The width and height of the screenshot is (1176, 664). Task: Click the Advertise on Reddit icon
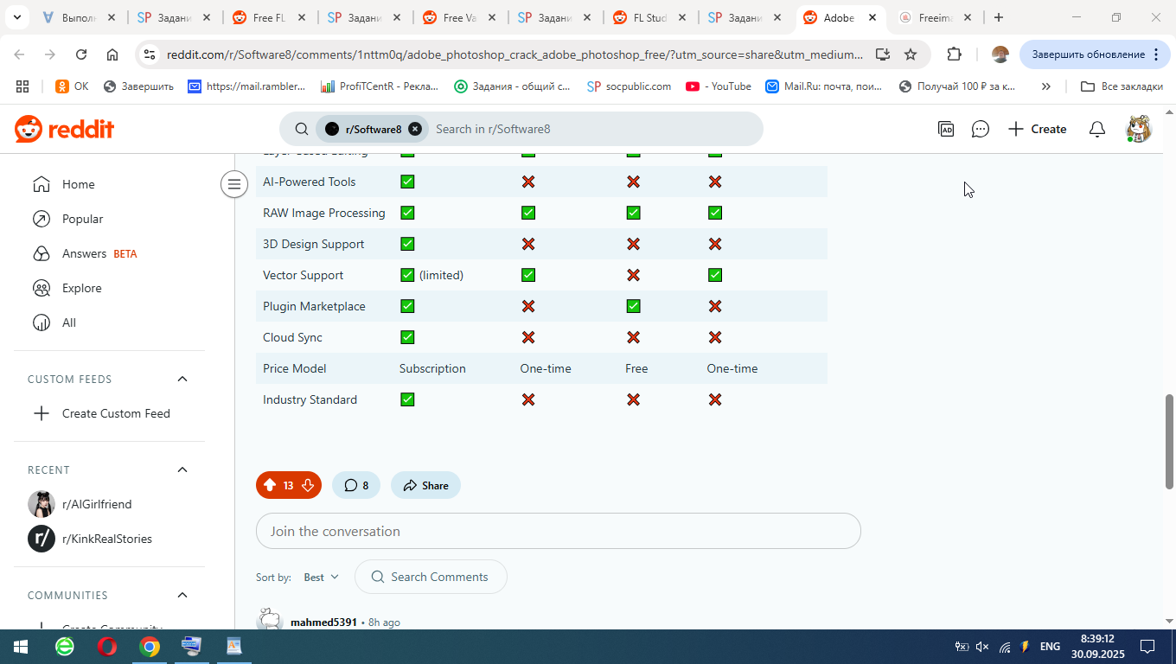(x=946, y=129)
